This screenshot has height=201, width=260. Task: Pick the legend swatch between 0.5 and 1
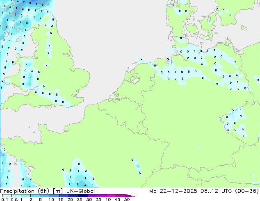(16, 196)
